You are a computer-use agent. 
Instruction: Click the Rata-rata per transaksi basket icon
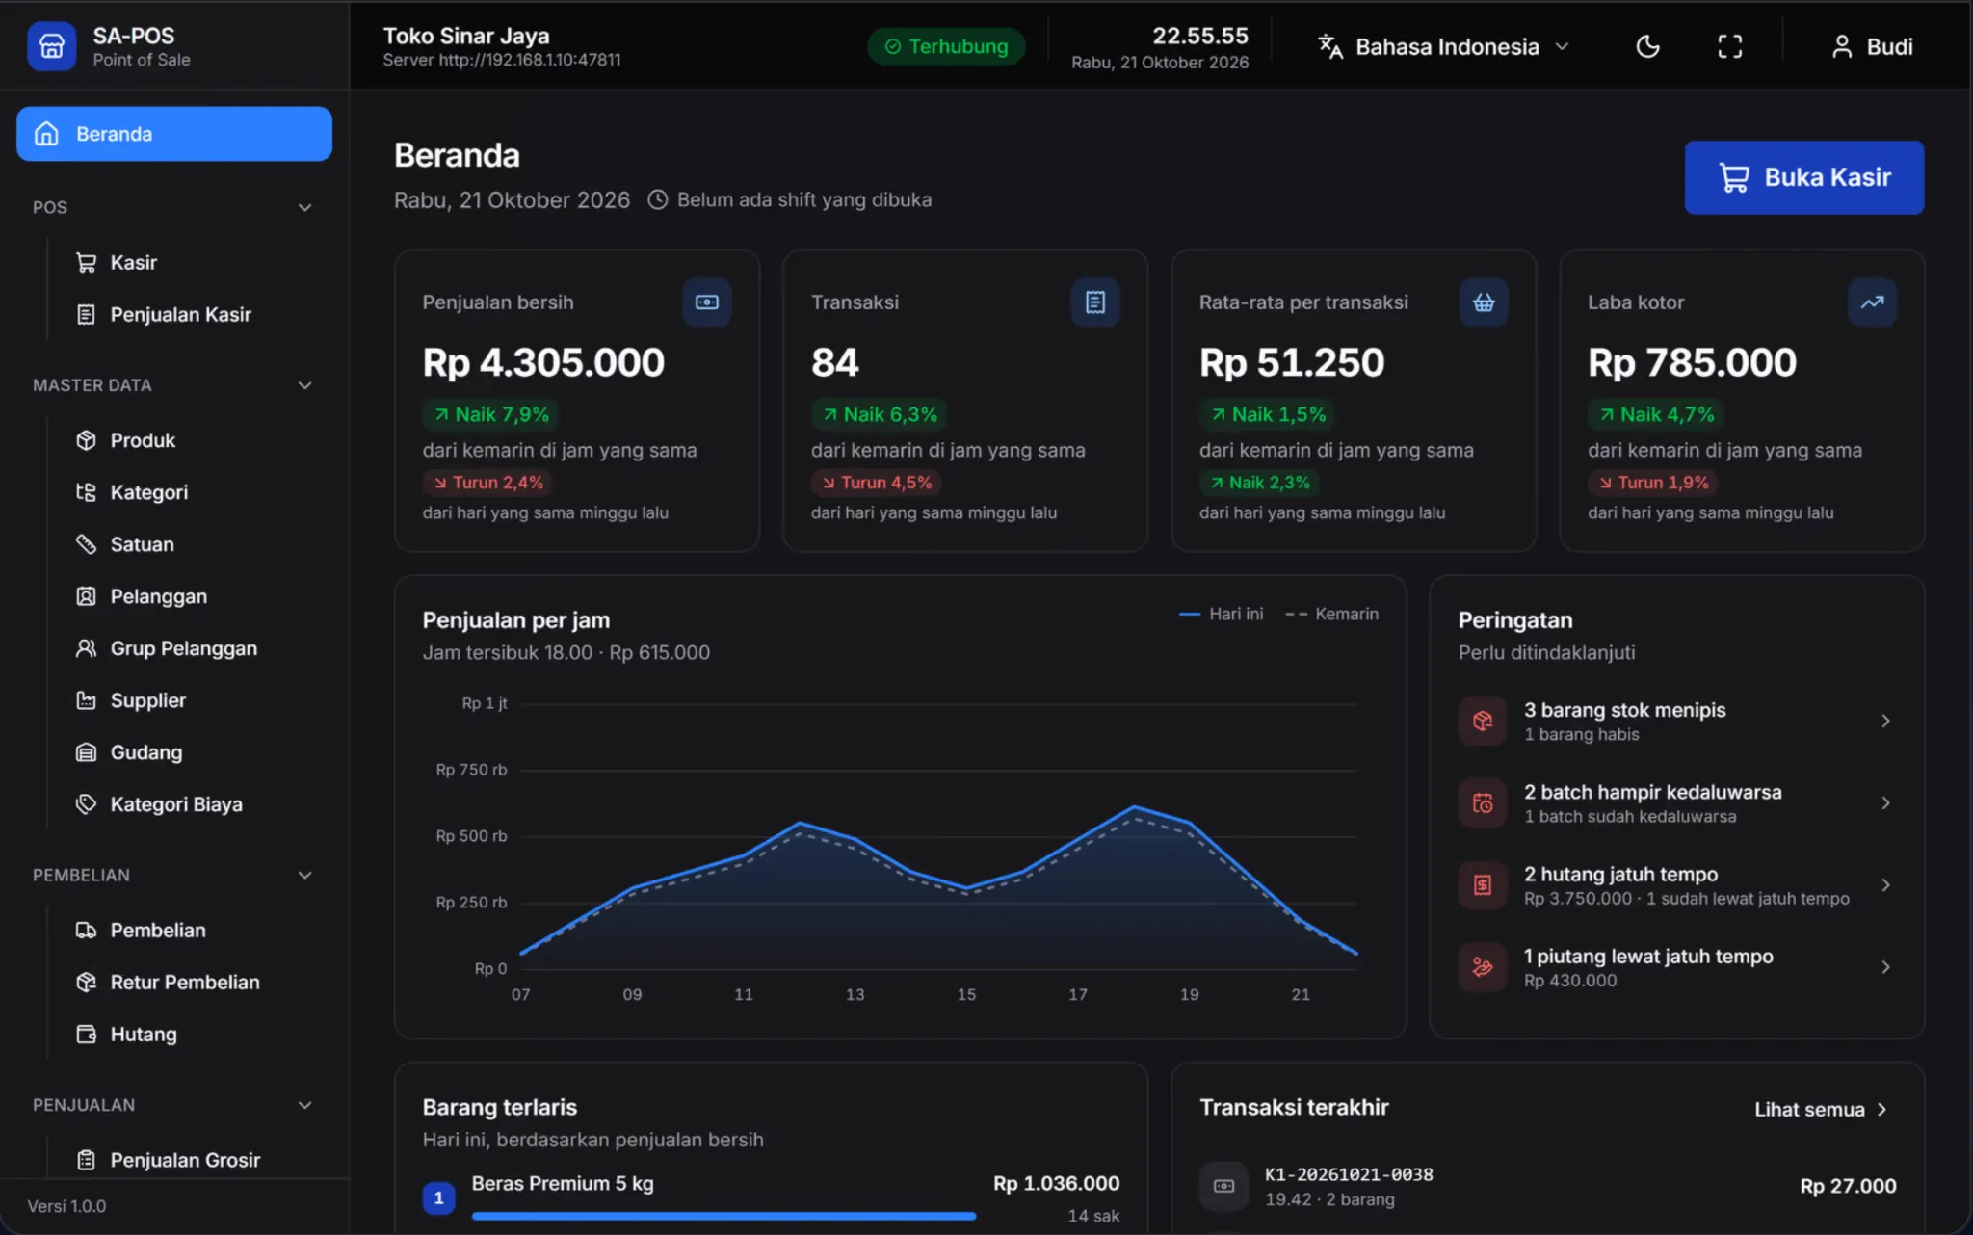click(1484, 302)
